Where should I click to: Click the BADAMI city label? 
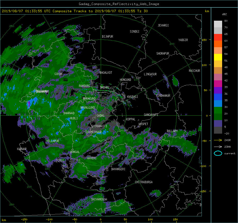tap(105, 88)
